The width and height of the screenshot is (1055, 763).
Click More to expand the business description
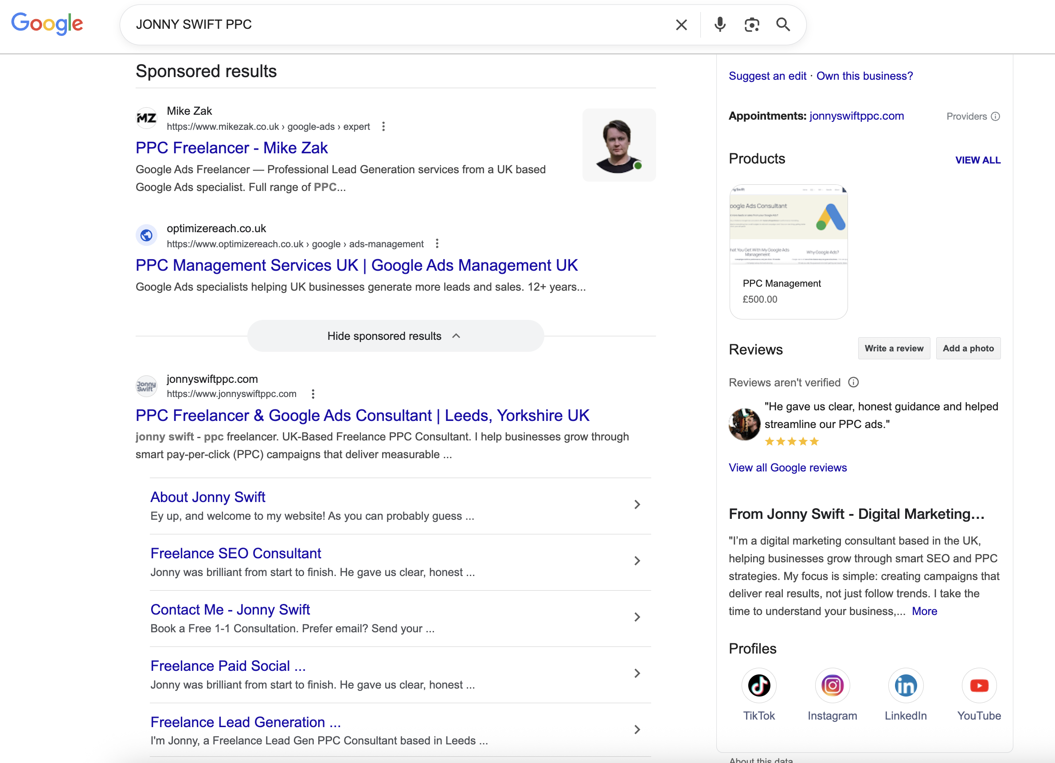(924, 611)
